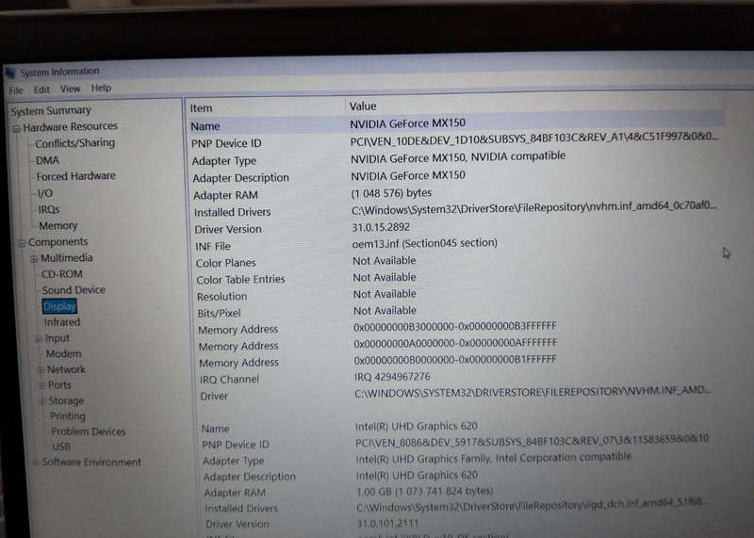Click the Color Planes row label

pos(225,263)
